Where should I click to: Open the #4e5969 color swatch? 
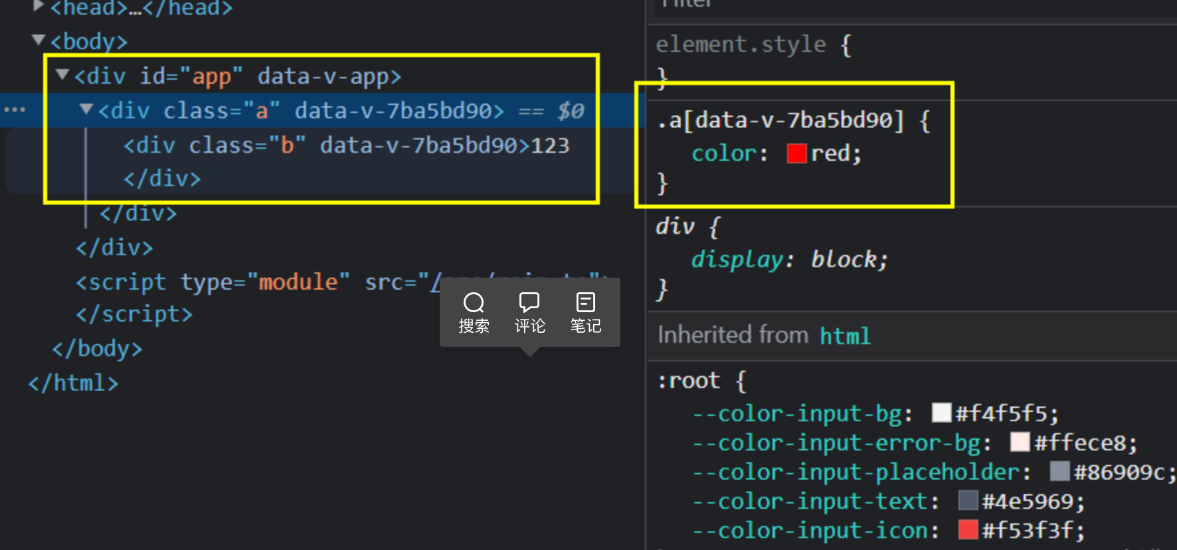[x=968, y=500]
